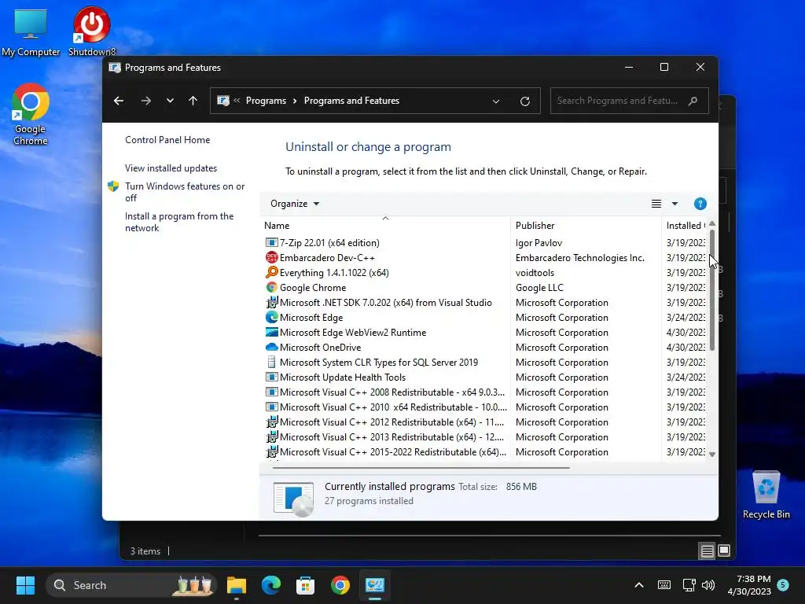Open Microsoft Store from the taskbar
Image resolution: width=805 pixels, height=604 pixels.
click(x=306, y=585)
